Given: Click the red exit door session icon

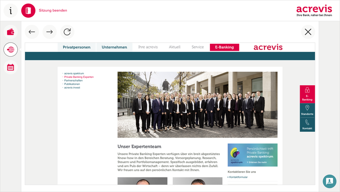Looking at the screenshot, I should [28, 11].
